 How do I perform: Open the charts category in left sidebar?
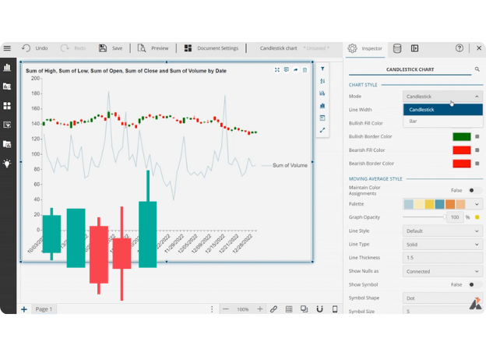[x=7, y=67]
